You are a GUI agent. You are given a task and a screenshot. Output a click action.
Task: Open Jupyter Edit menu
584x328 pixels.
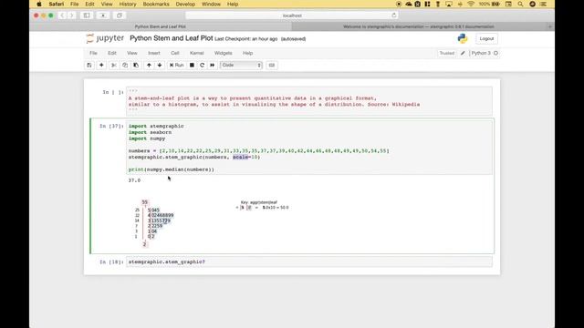[112, 53]
